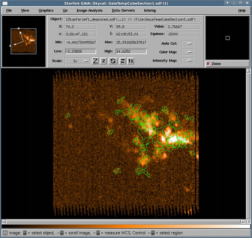Open the Image-Analysis menu
This screenshot has width=252, height=238.
pyautogui.click(x=89, y=10)
